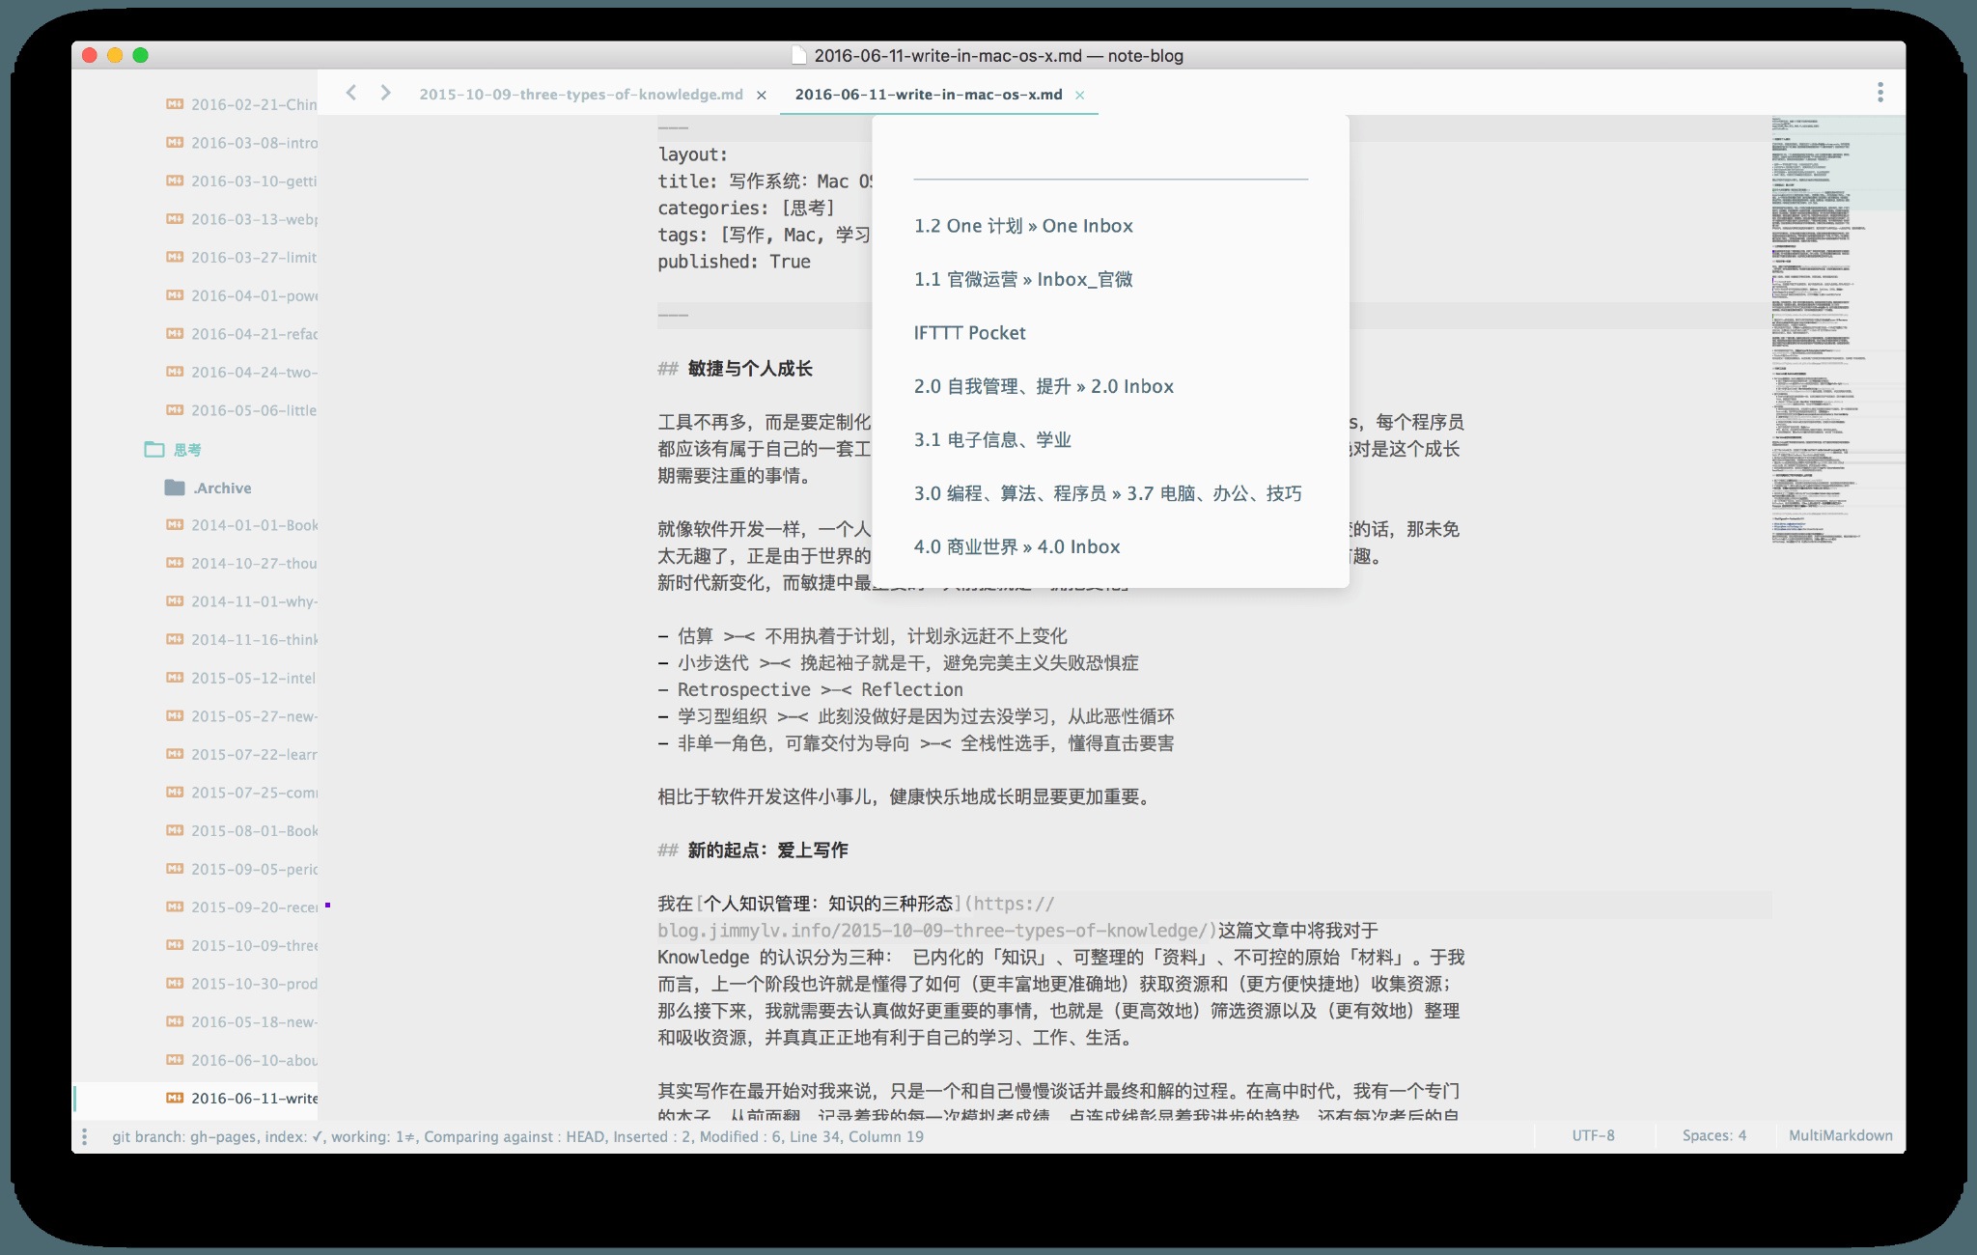Click the .Archive folder icon
The height and width of the screenshot is (1255, 1977).
175,488
